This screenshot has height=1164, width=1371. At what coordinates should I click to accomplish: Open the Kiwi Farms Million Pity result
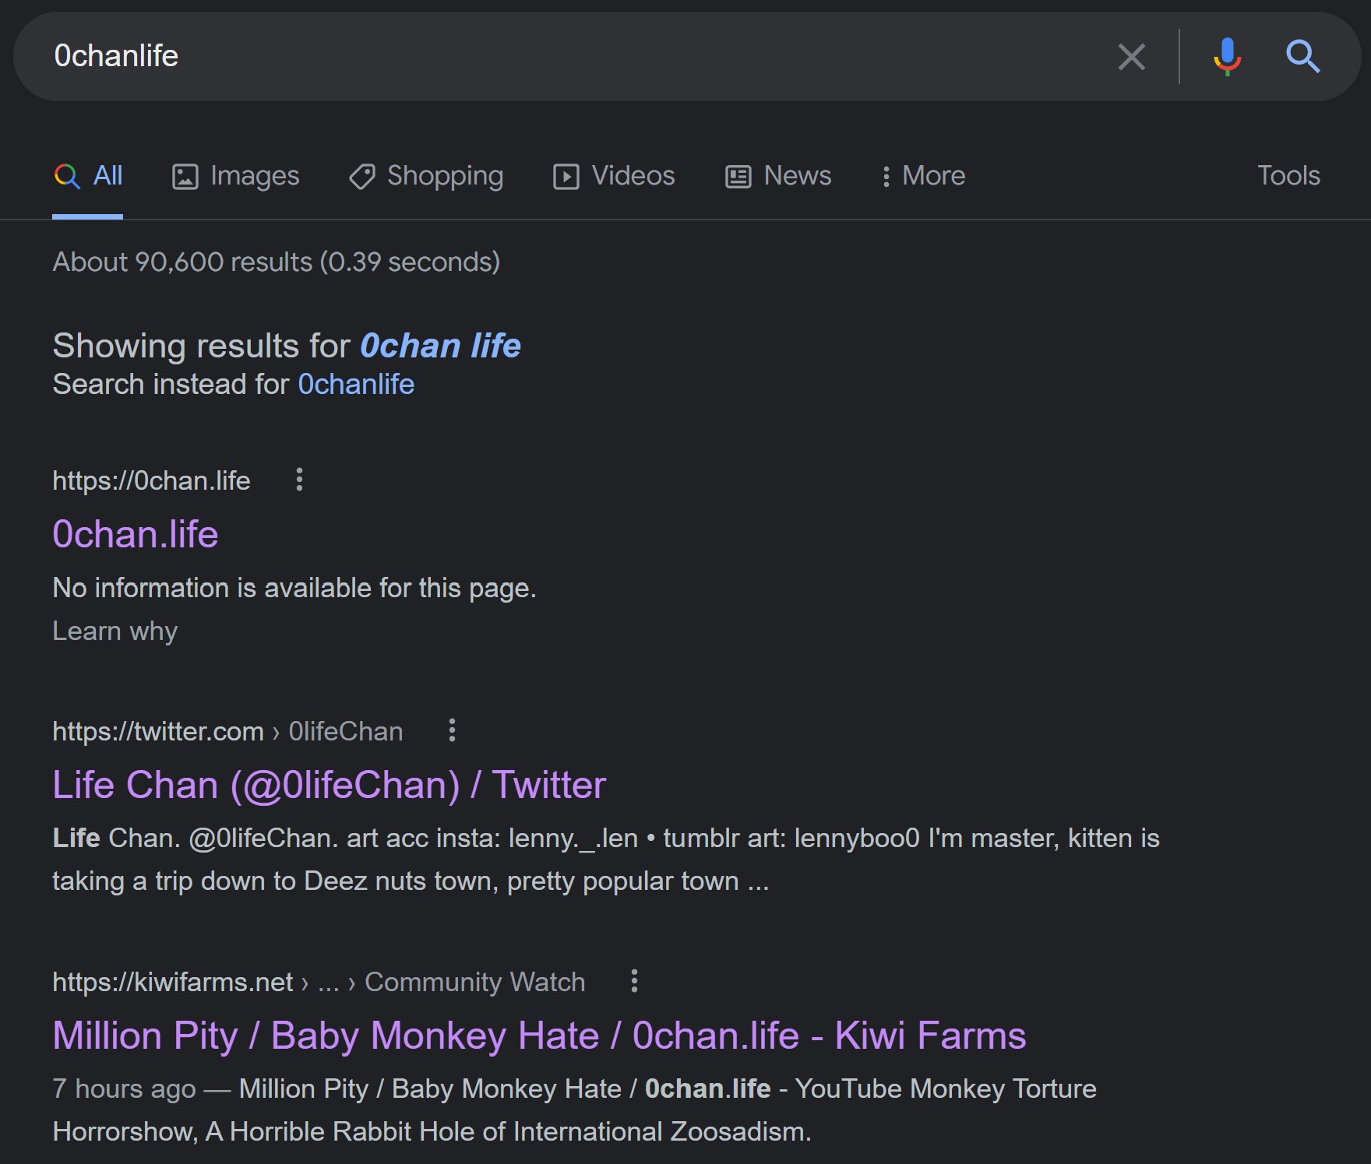tap(539, 1036)
